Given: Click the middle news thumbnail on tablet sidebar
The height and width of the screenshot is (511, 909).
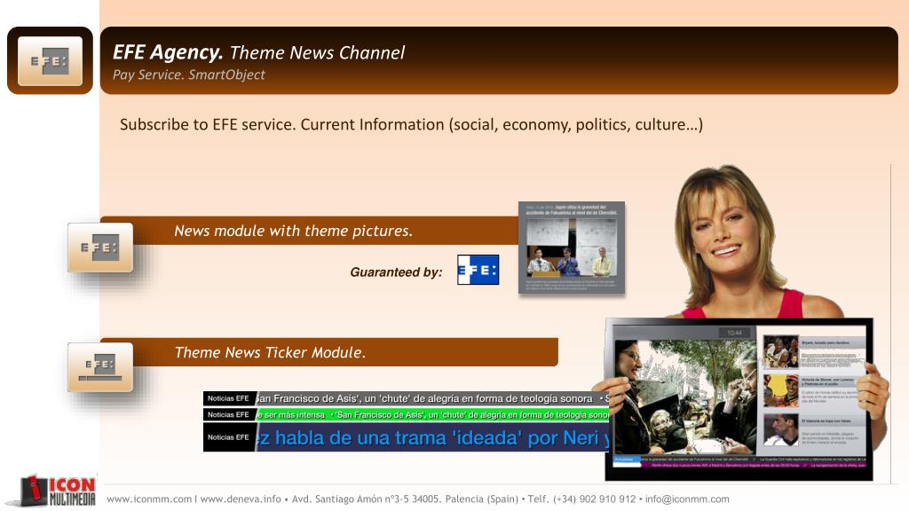Looking at the screenshot, I should click(780, 391).
